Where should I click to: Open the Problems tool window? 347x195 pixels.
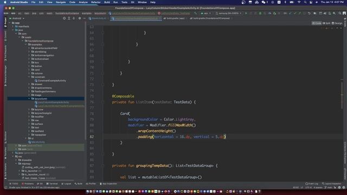pos(28,184)
